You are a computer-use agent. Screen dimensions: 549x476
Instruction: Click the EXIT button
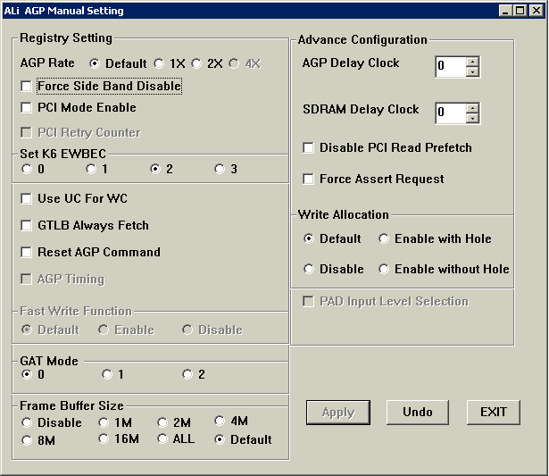tap(494, 413)
